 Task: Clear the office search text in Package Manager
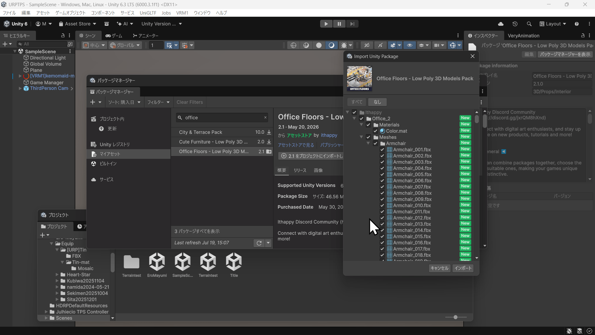pos(265,118)
